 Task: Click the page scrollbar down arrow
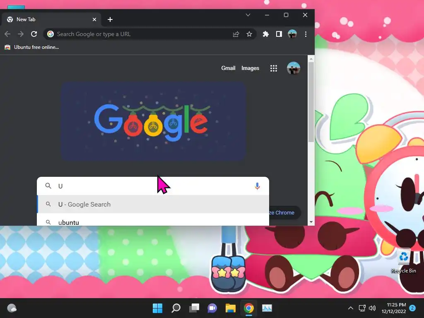pos(311,222)
